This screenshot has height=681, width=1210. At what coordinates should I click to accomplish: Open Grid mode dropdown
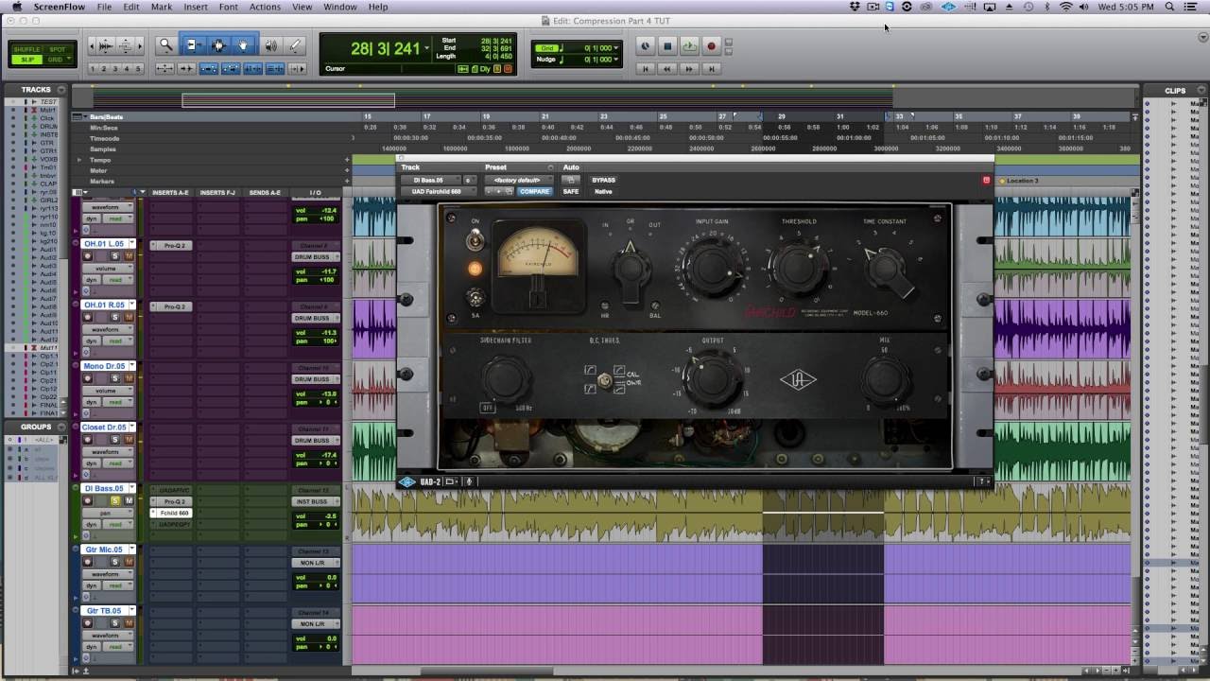tap(58, 60)
